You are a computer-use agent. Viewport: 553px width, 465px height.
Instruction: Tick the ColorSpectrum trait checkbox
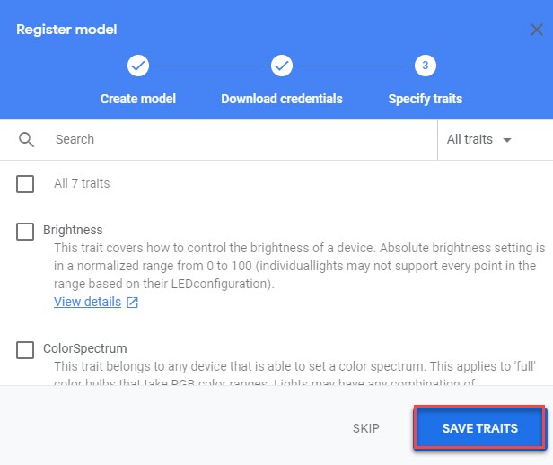(x=25, y=349)
